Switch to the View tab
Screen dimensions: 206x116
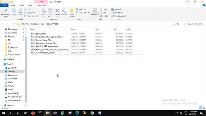(30, 5)
